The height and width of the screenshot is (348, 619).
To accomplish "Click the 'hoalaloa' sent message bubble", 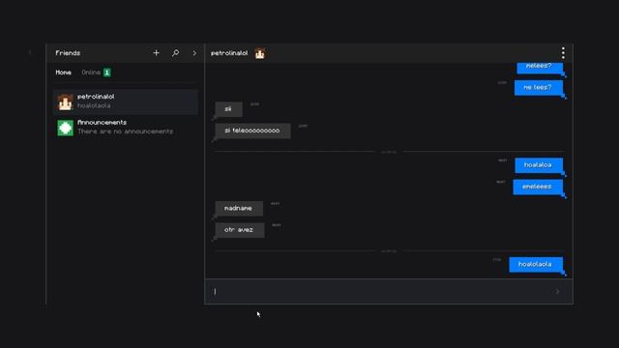I will tap(539, 165).
